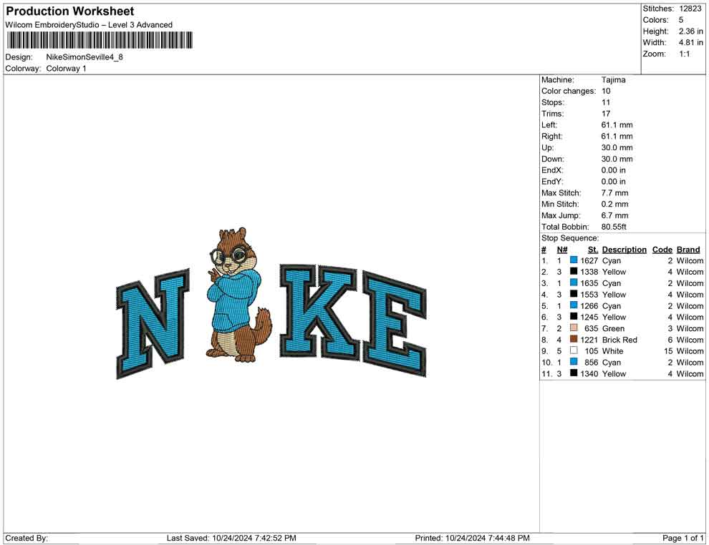Click the height value '2.36 in'
709x545 pixels.
pos(690,31)
